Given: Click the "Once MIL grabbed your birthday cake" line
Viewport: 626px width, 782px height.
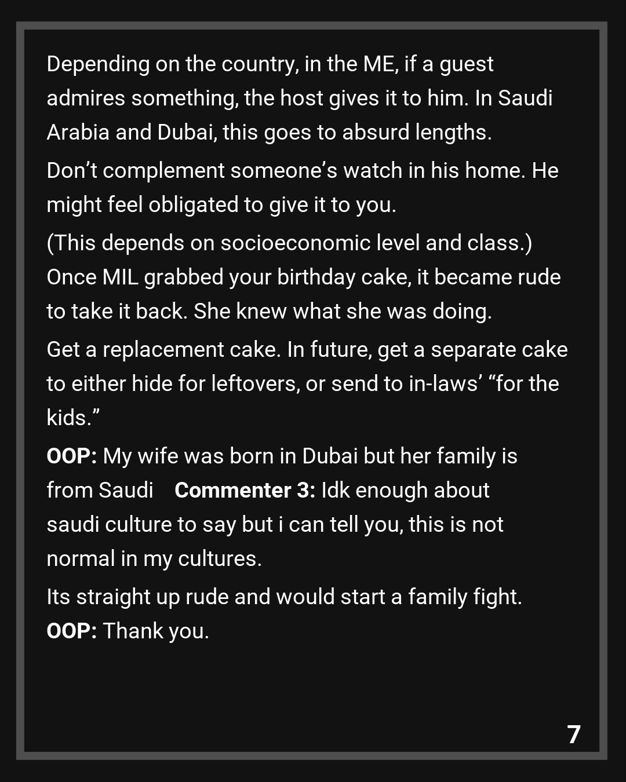Looking at the screenshot, I should (303, 277).
